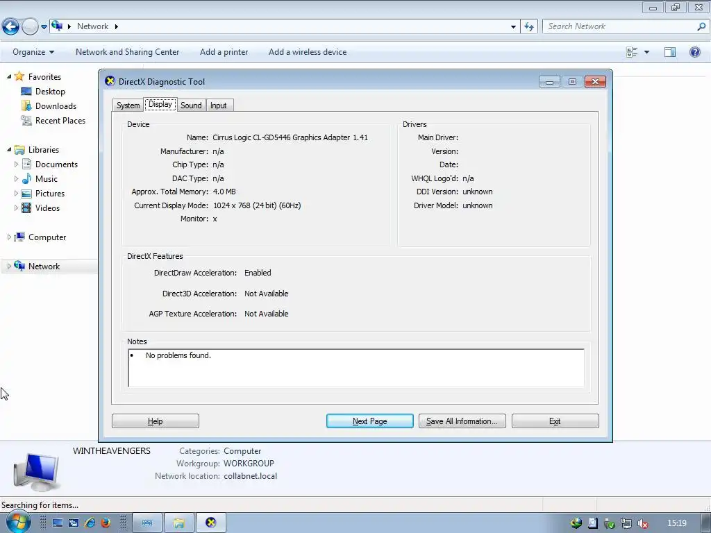Click the DirectX Diagnostic Tool title icon
Screen dimensions: 711x533
click(x=110, y=81)
